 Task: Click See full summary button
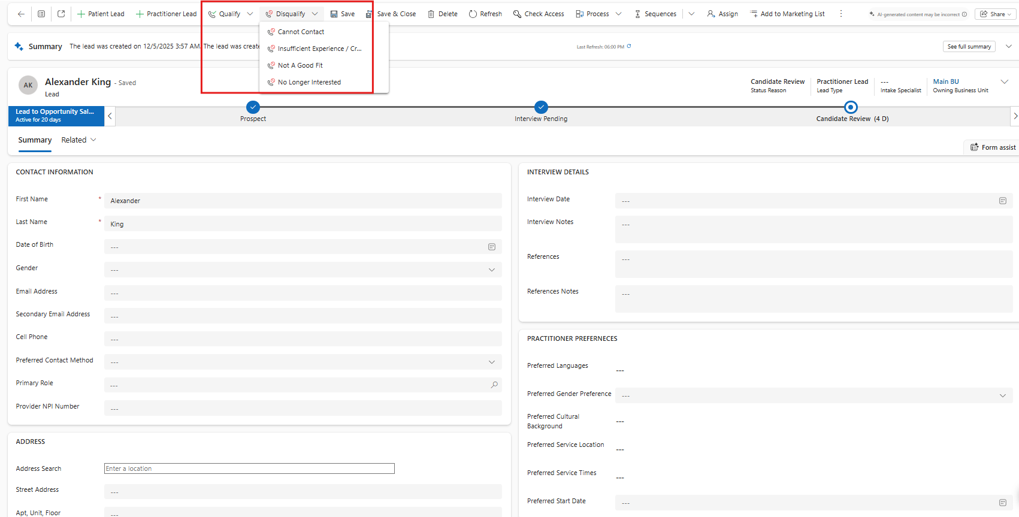pyautogui.click(x=969, y=46)
